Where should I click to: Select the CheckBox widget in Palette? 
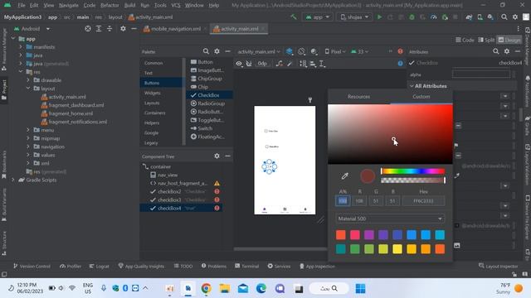point(208,95)
